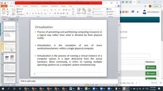Open Task View on taskbar
The image size is (163, 91).
20,89
